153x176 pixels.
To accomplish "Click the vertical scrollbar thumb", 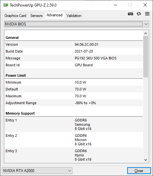I will [145, 57].
